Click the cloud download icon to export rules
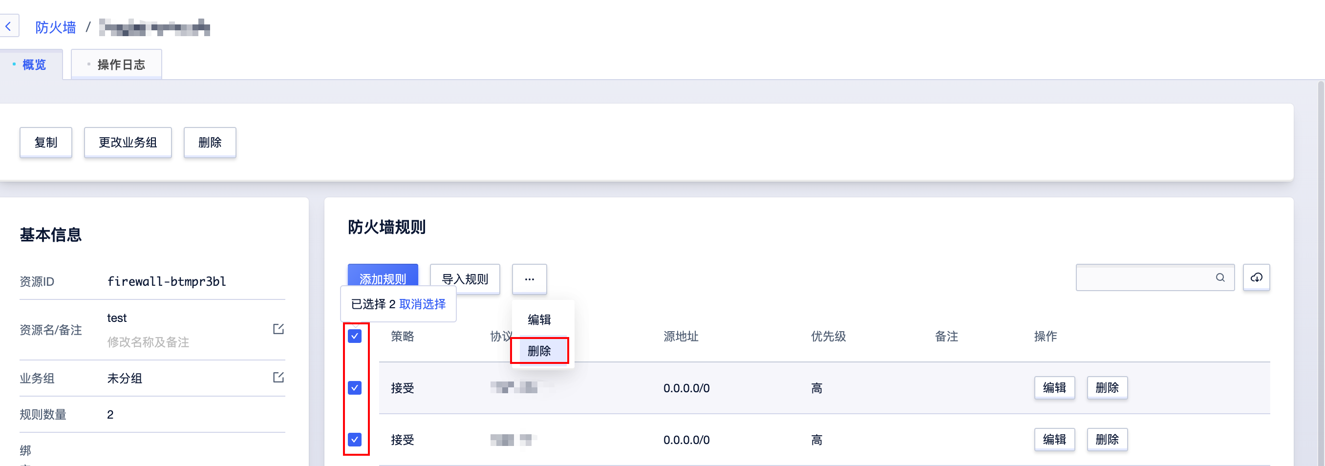 pyautogui.click(x=1257, y=277)
